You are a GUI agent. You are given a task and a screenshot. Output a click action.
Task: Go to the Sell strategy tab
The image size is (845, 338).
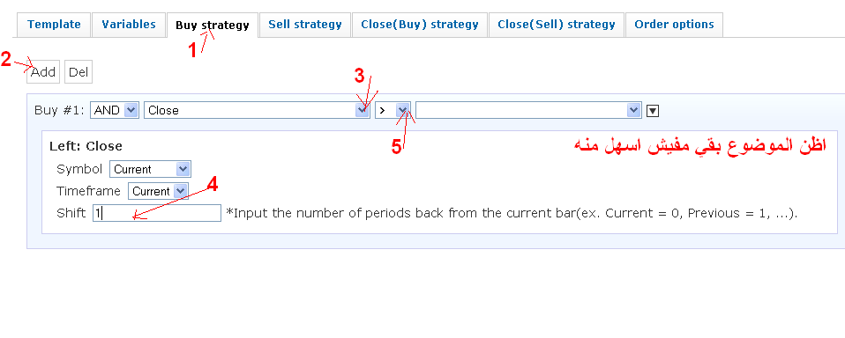click(305, 24)
